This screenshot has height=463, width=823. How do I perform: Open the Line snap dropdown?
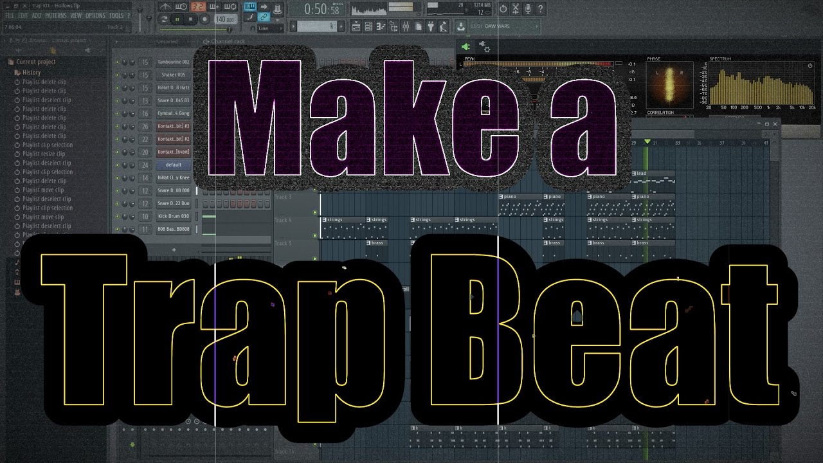point(270,28)
